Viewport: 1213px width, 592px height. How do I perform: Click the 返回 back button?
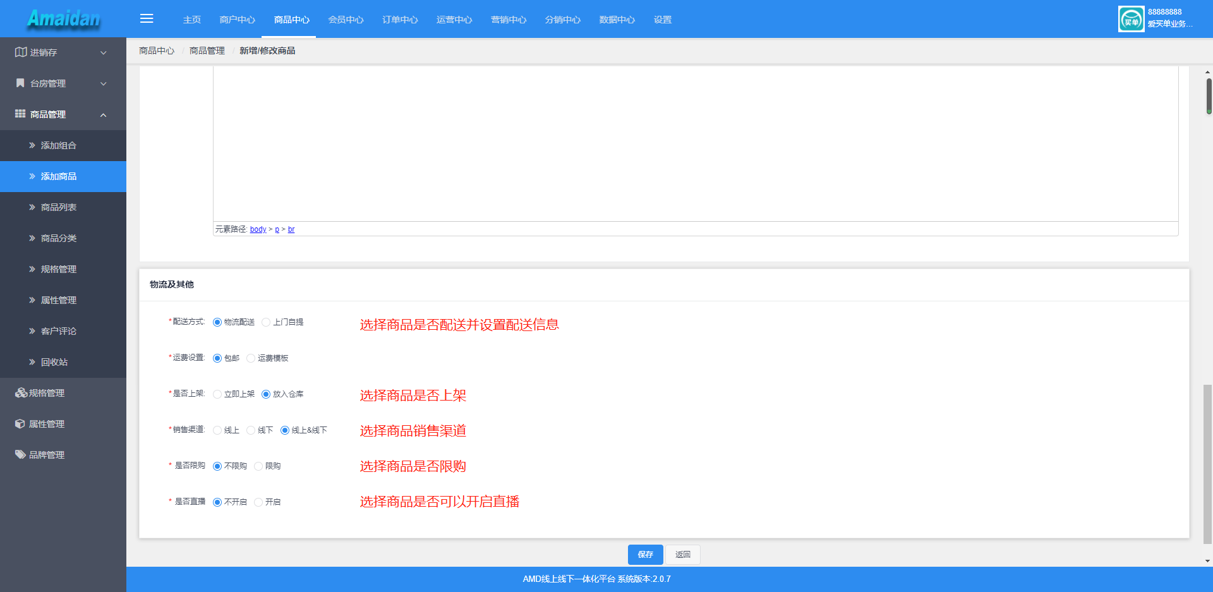point(683,555)
